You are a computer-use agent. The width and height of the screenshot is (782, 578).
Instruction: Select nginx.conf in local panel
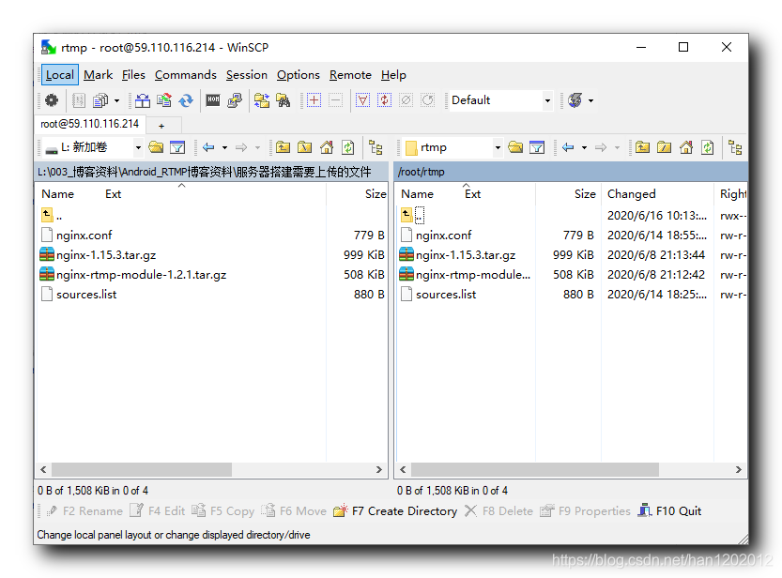pyautogui.click(x=84, y=236)
